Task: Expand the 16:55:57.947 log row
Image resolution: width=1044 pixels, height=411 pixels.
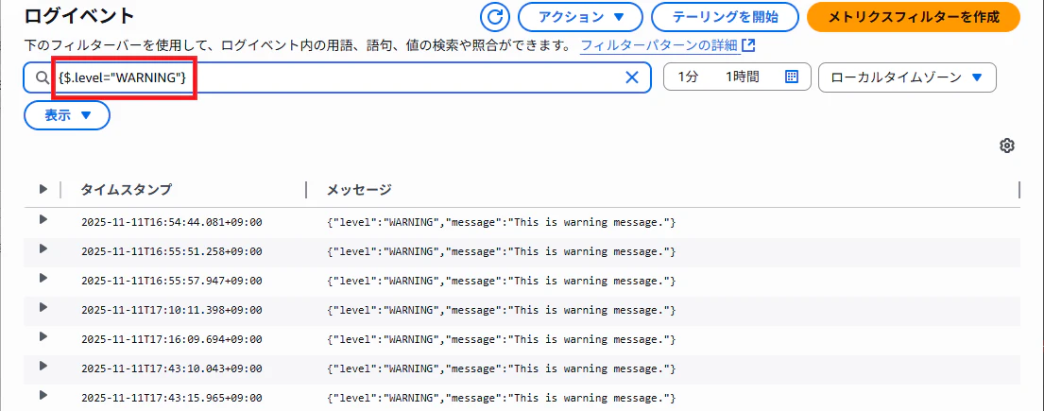Action: pyautogui.click(x=43, y=278)
